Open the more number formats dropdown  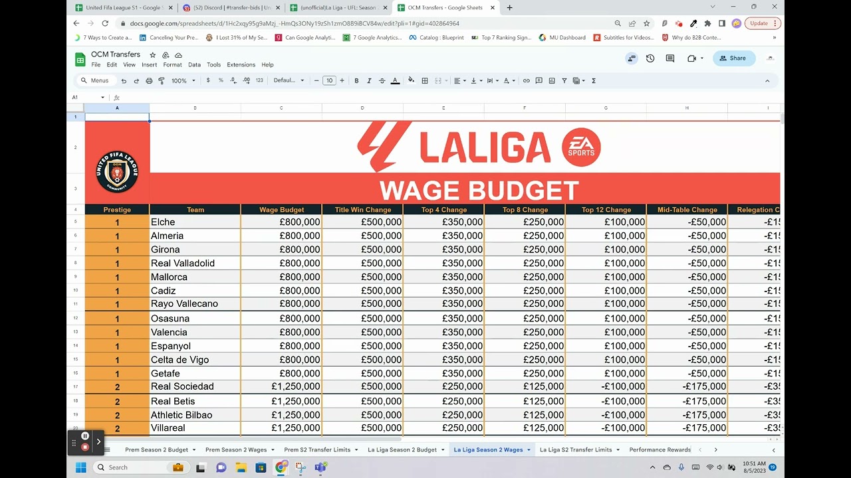click(x=259, y=80)
